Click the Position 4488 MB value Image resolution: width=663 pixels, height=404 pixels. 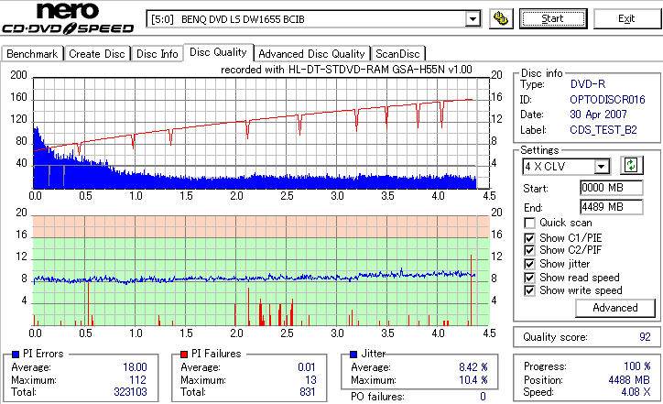click(x=629, y=380)
